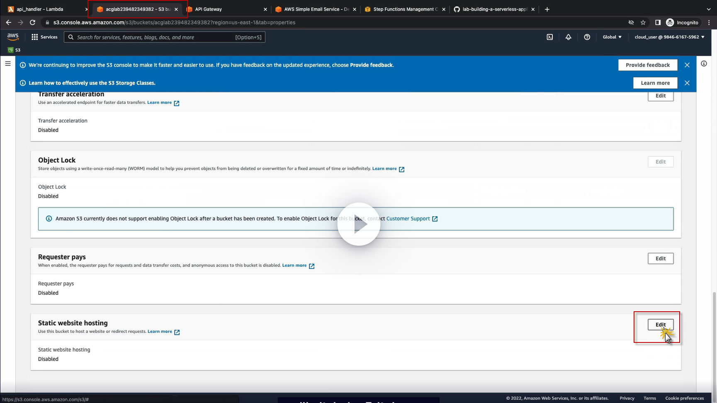The image size is (717, 403).
Task: Open the Services grid menu
Action: click(x=44, y=37)
